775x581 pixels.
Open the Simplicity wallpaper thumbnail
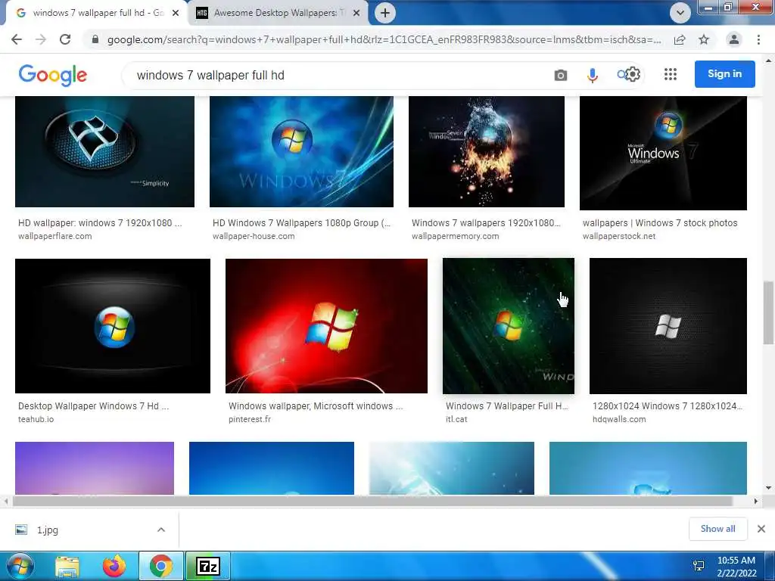point(104,151)
